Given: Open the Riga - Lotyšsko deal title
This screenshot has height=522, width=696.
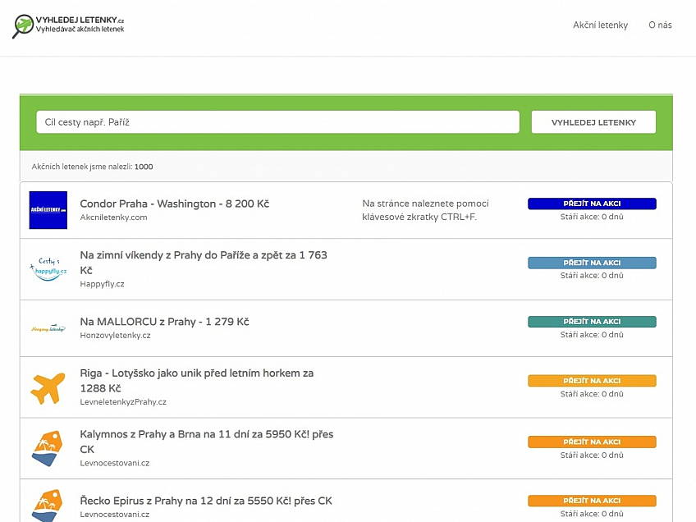Looking at the screenshot, I should 197,380.
